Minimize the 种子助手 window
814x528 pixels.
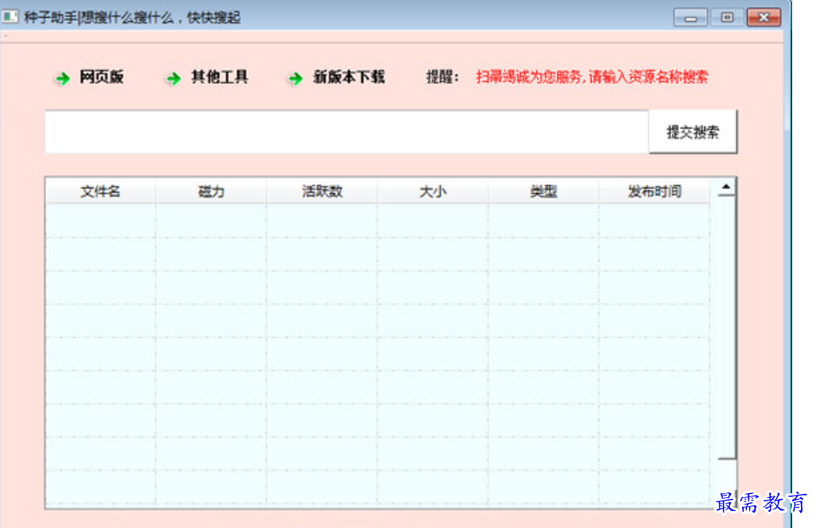[690, 18]
